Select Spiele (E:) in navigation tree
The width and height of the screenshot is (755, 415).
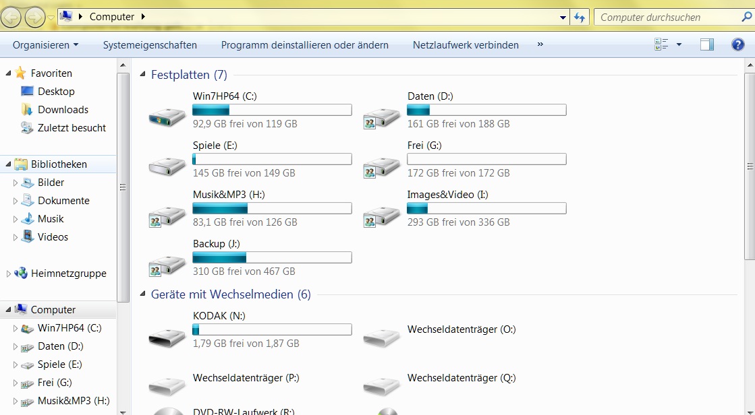pyautogui.click(x=59, y=364)
